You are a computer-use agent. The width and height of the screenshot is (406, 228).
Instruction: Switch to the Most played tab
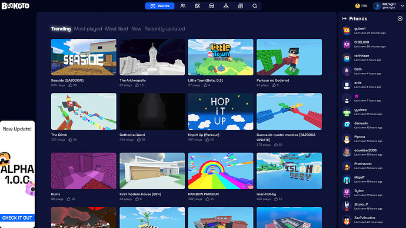coord(88,29)
